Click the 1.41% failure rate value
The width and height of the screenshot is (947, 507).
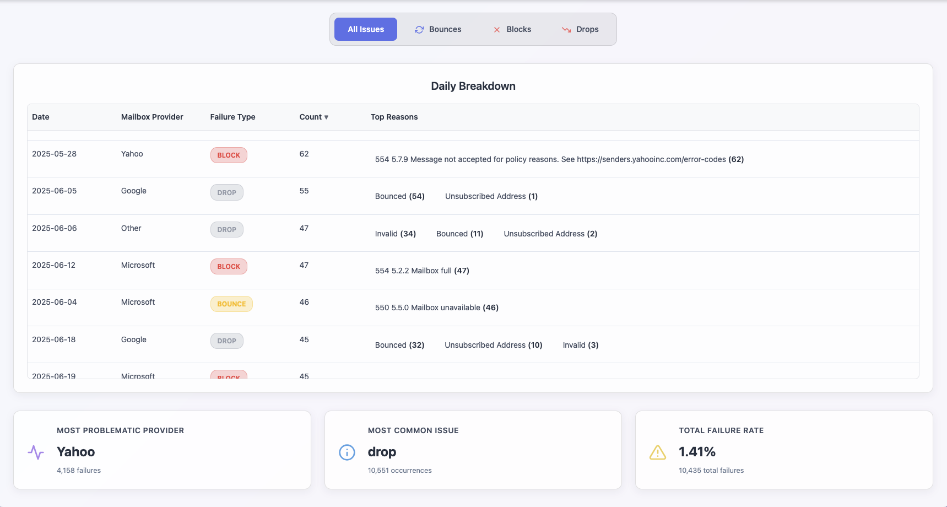[697, 452]
